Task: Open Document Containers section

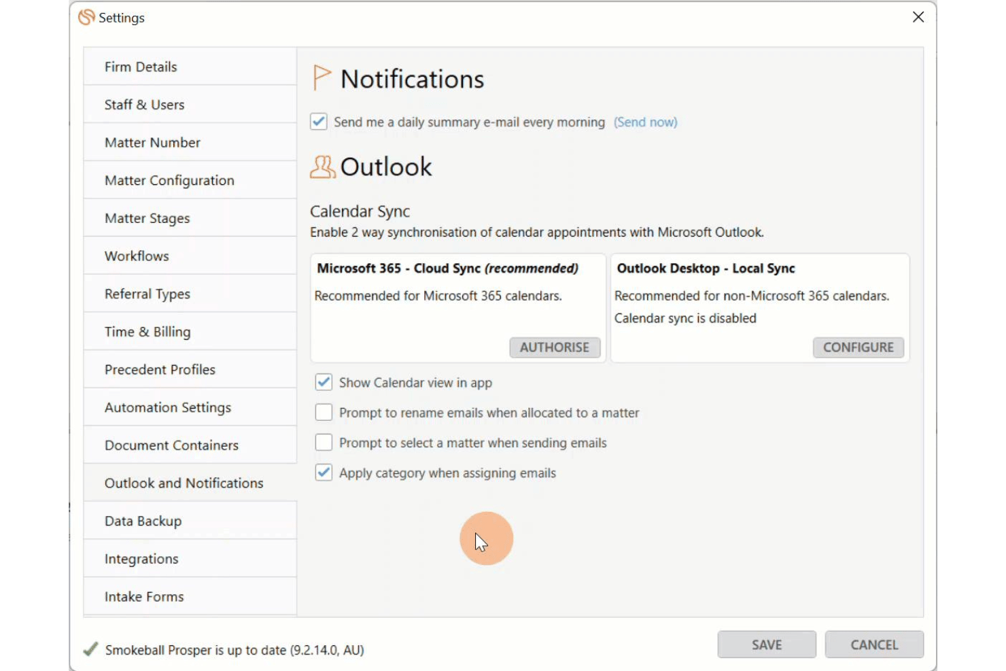Action: [x=190, y=445]
